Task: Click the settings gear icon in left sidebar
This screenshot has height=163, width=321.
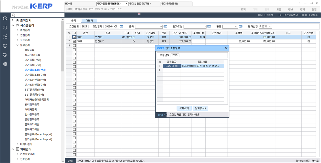Action: coord(5,64)
